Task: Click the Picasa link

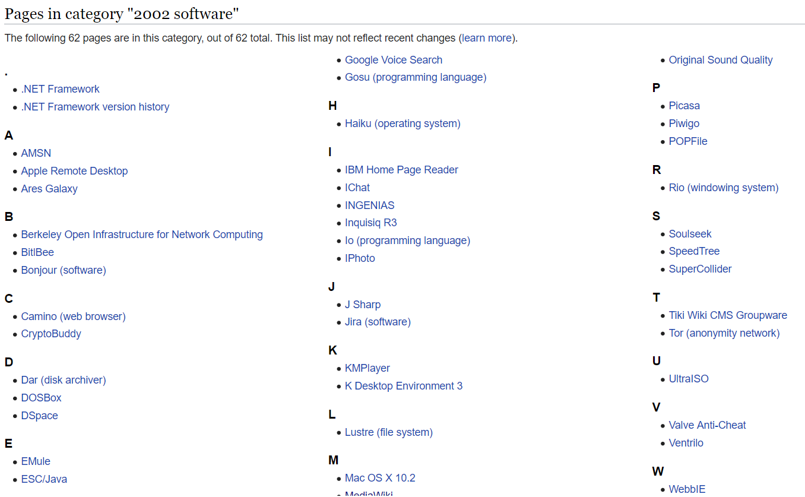Action: coord(684,106)
